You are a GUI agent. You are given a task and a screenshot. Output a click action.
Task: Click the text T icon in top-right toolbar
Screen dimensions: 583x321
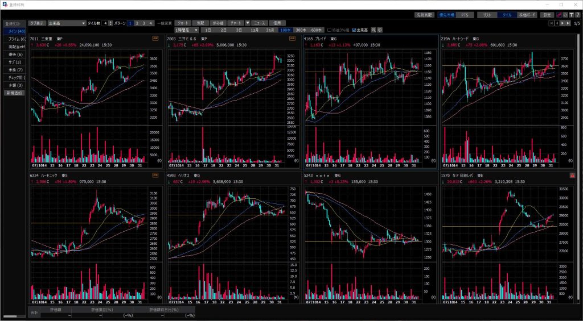[571, 15]
